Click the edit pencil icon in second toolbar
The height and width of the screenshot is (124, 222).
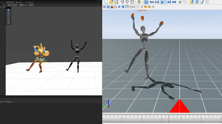click(142, 7)
